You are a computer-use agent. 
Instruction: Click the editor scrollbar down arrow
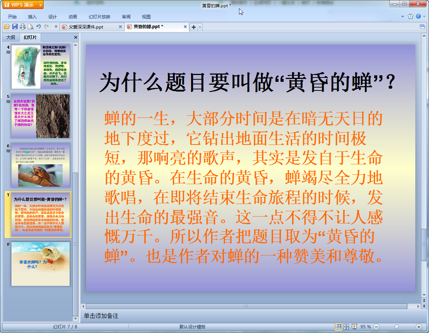click(424, 295)
